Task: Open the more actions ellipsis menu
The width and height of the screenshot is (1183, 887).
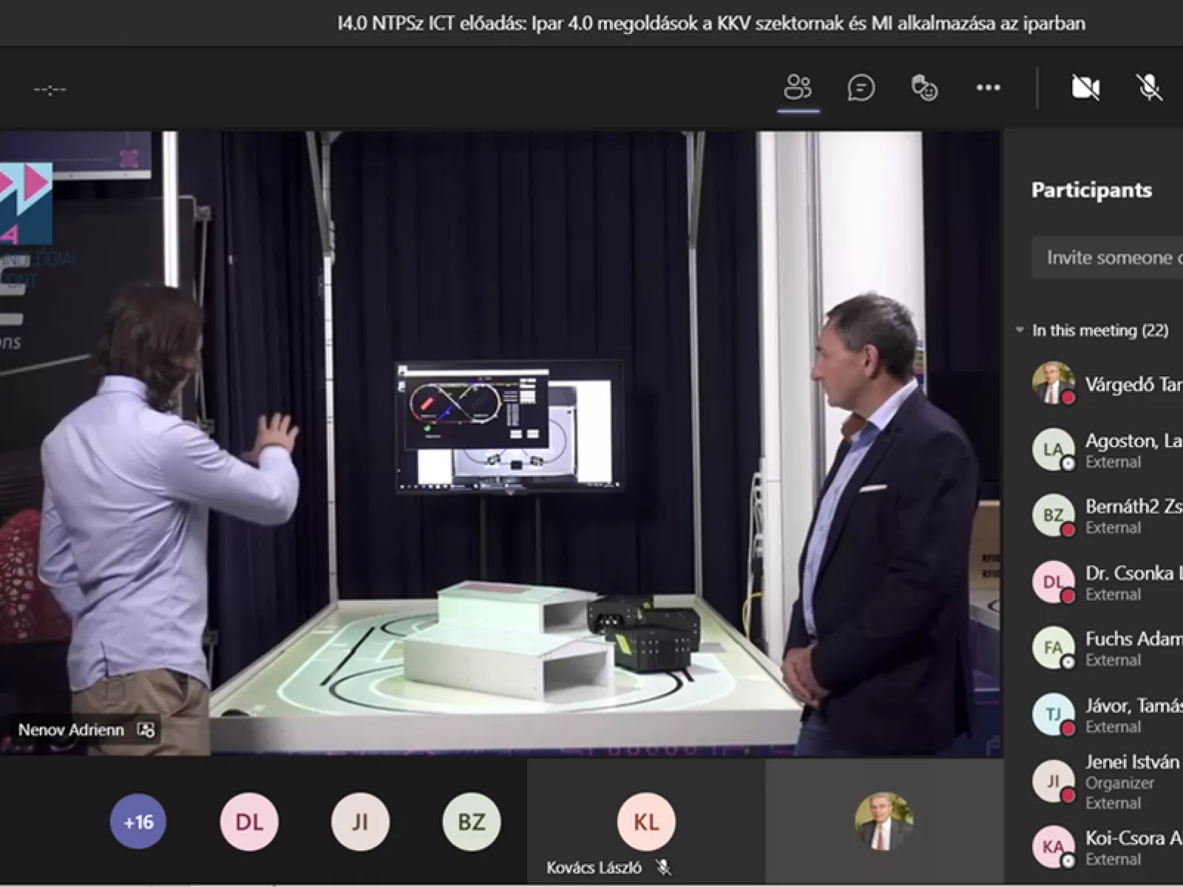Action: tap(988, 88)
